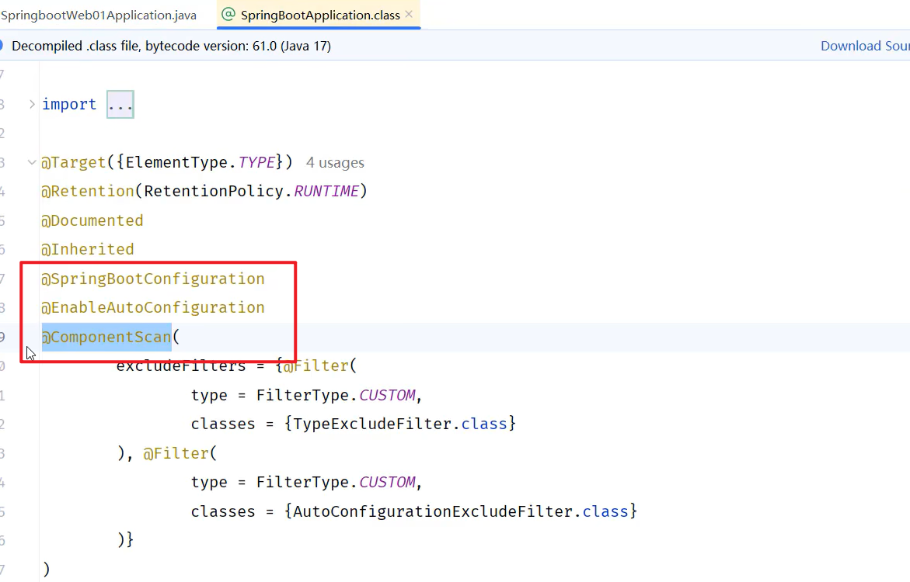Screen dimensions: 910x582
Task: Unfold the import ellipsis placeholder
Action: pos(120,104)
